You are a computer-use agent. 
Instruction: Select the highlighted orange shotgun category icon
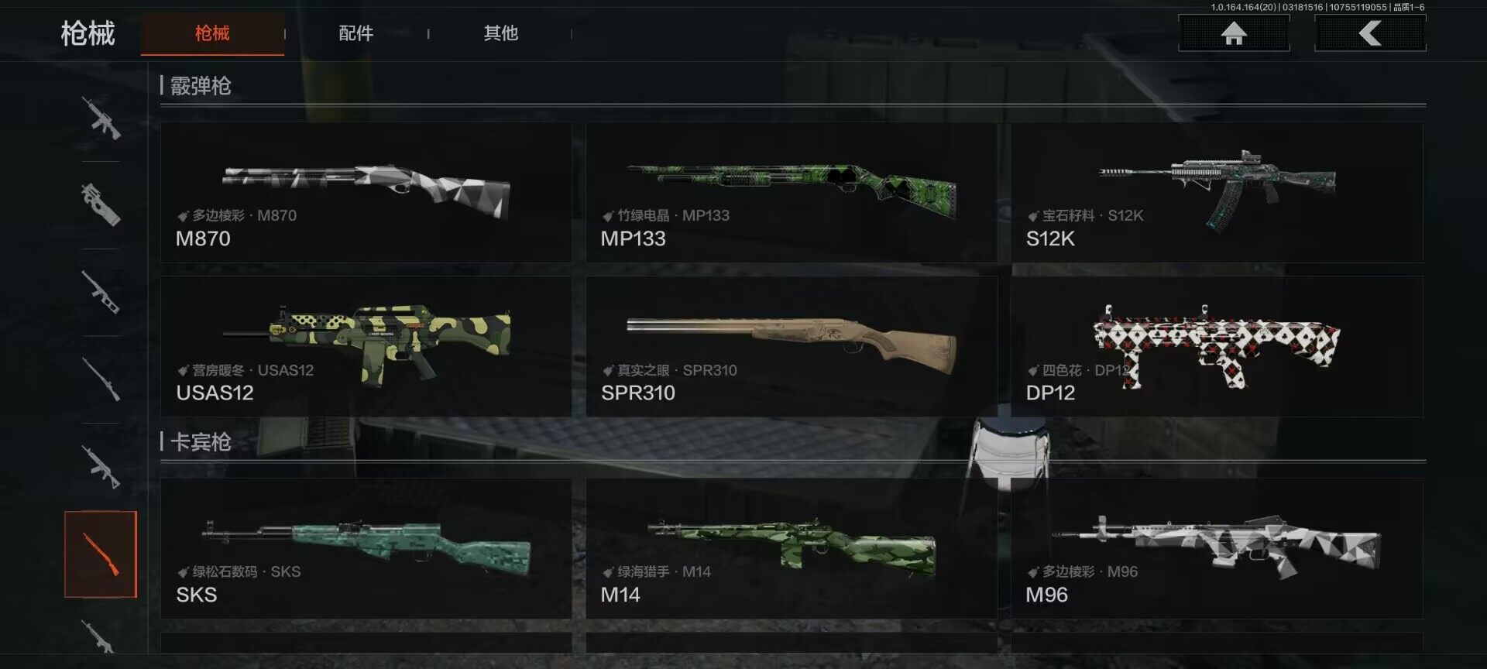(x=101, y=554)
